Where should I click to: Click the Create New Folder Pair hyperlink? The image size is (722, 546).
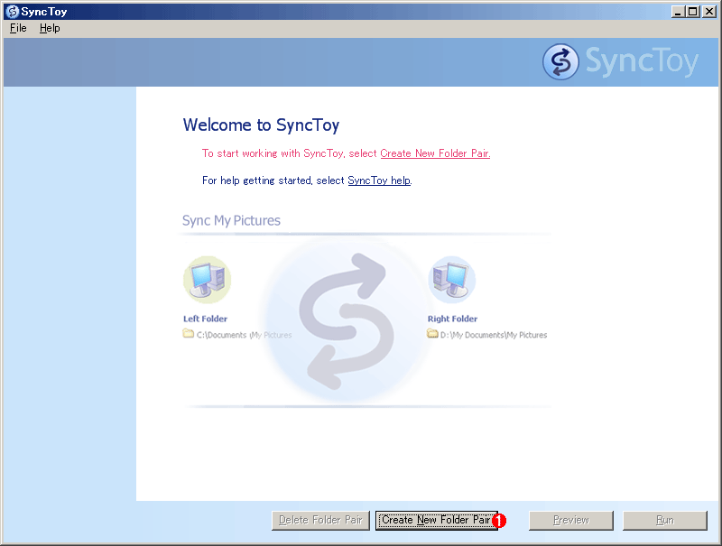coord(435,153)
